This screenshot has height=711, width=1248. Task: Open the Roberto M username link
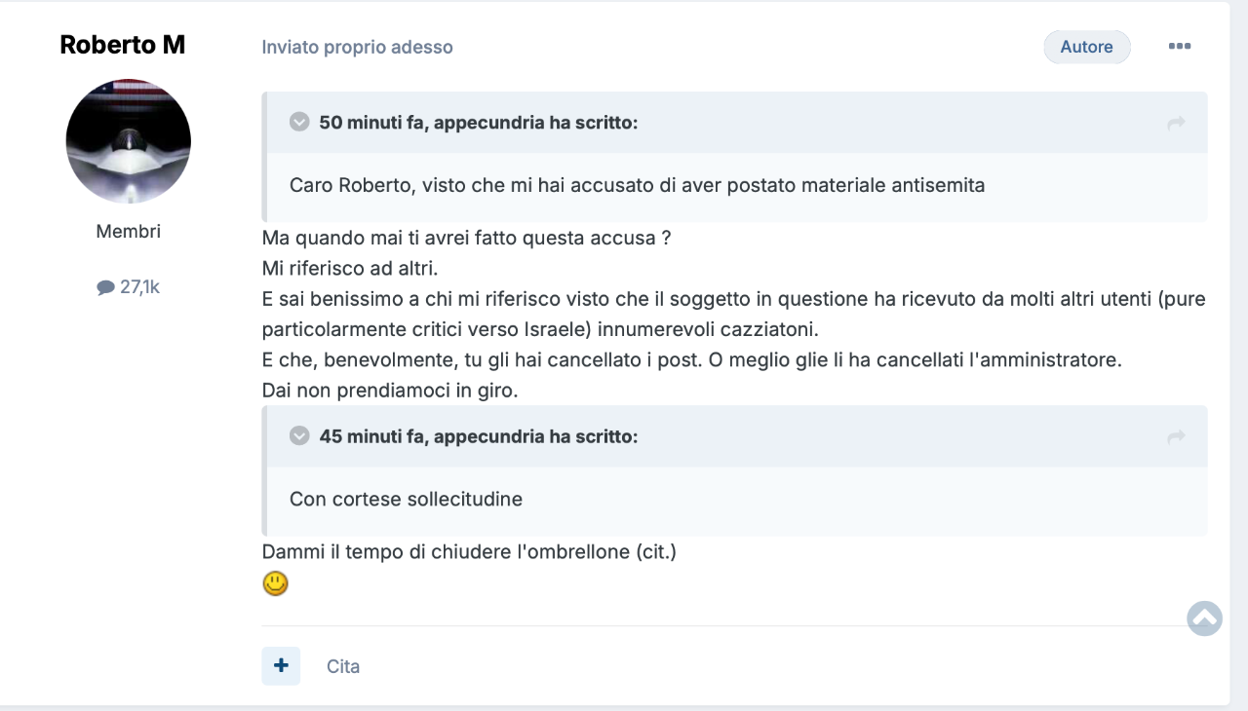coord(123,45)
